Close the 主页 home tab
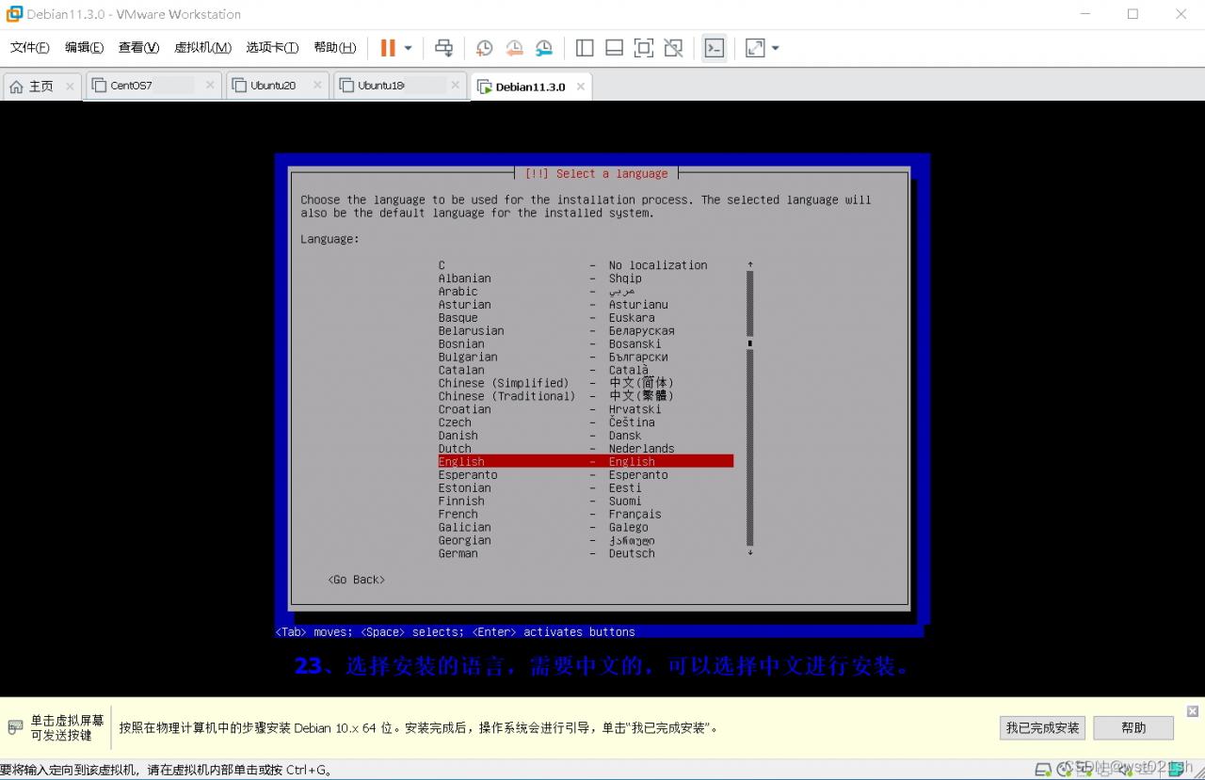Screen dimensions: 1205x780 point(70,86)
